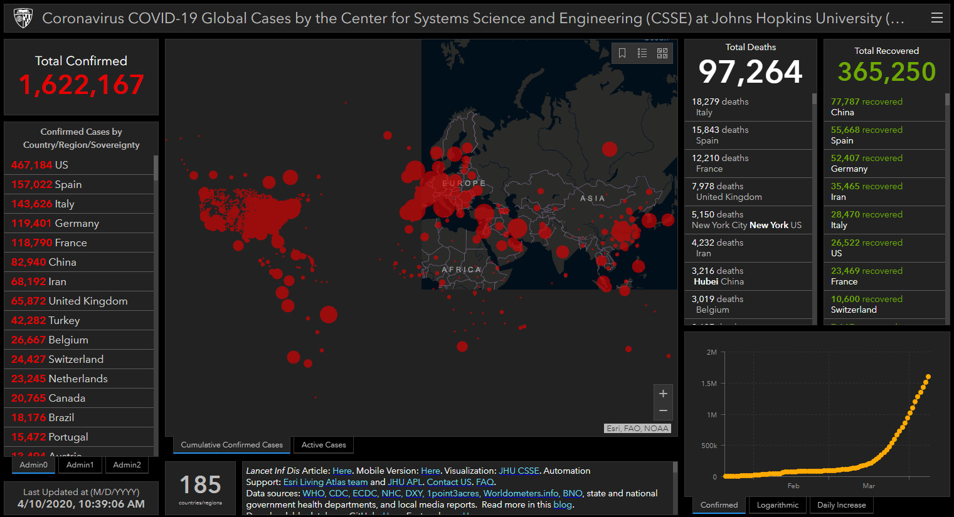Switch to the Active Cases map tab
This screenshot has height=517, width=954.
pyautogui.click(x=324, y=445)
